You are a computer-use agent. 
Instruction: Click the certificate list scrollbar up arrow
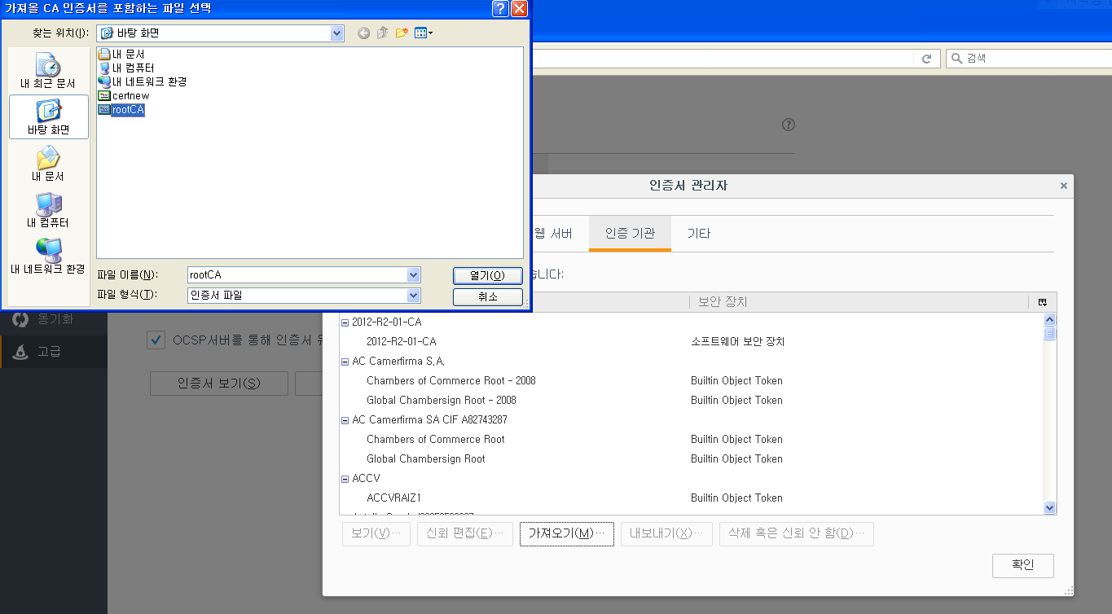[1049, 320]
